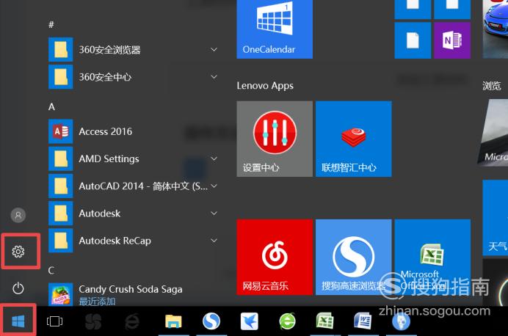The height and width of the screenshot is (336, 508).
Task: Launch Sogou browser from the taskbar
Action: (211, 321)
